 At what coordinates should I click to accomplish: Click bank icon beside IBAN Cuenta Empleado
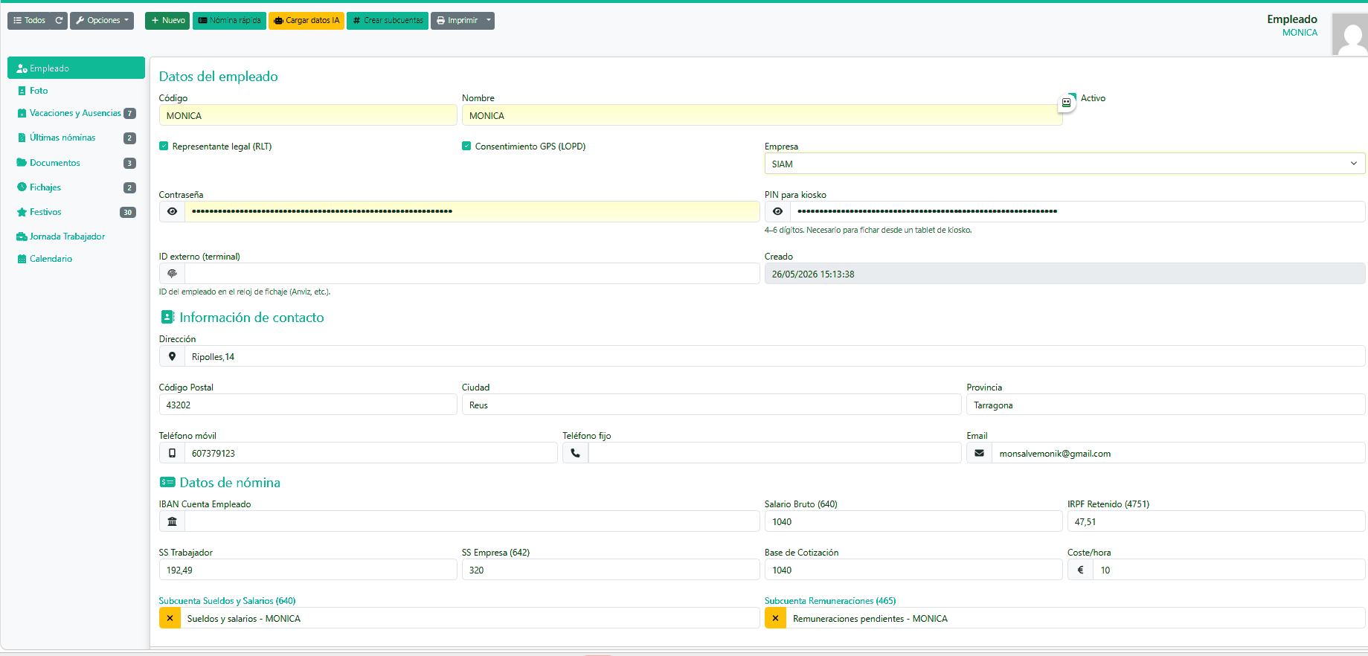[x=172, y=521]
